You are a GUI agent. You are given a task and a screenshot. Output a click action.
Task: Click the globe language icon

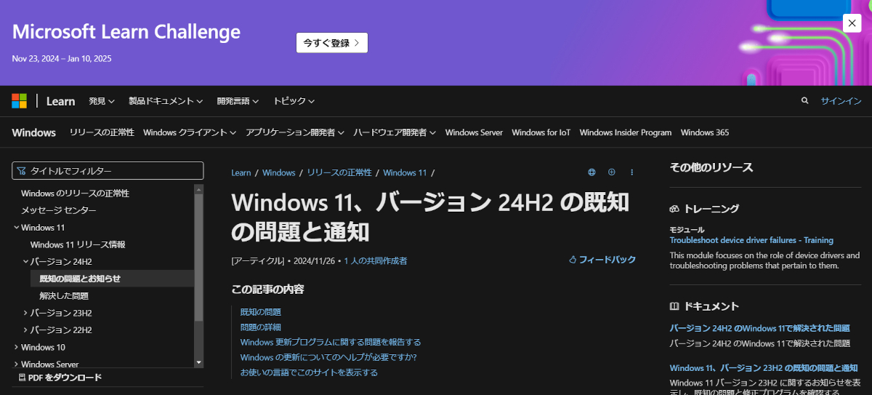[x=592, y=172]
